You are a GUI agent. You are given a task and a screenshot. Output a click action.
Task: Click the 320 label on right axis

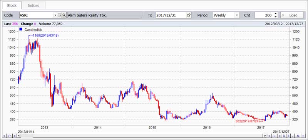click(295, 119)
